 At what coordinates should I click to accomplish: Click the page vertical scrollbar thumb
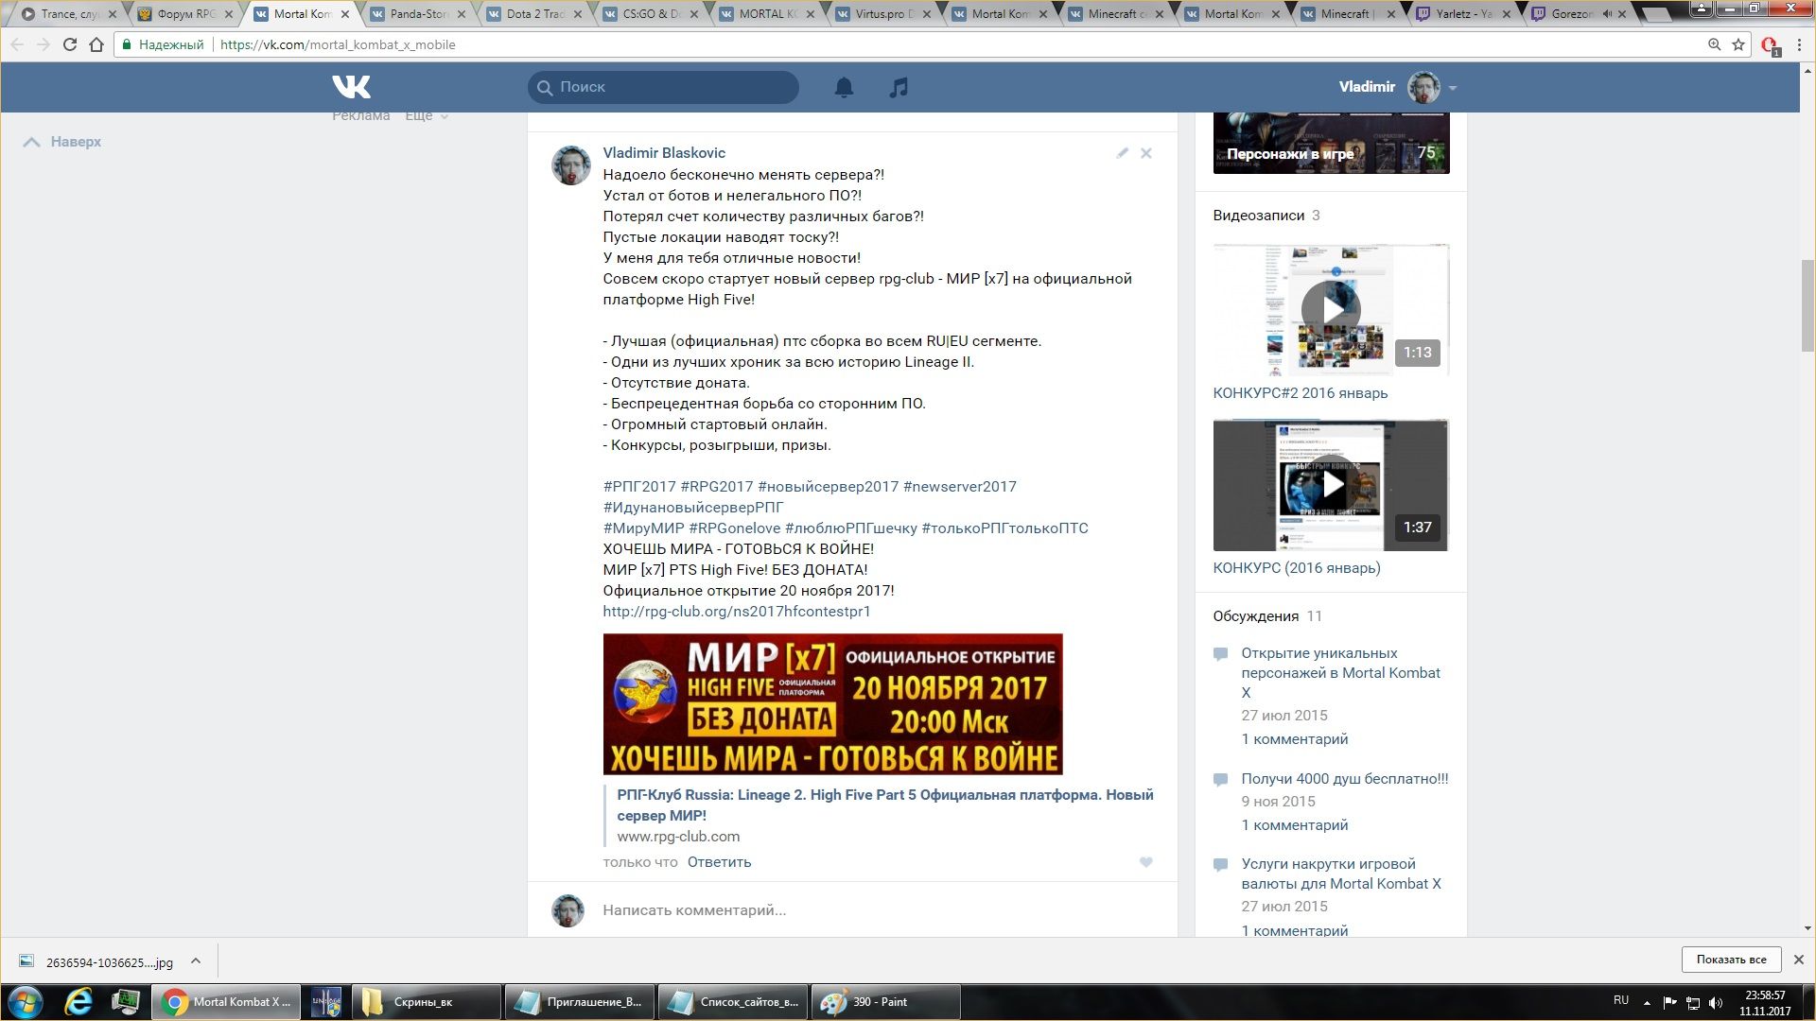[1807, 304]
